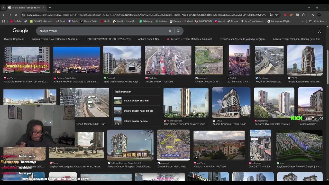This screenshot has width=329, height=185.
Task: Click the address bar URL
Action: 147,15
